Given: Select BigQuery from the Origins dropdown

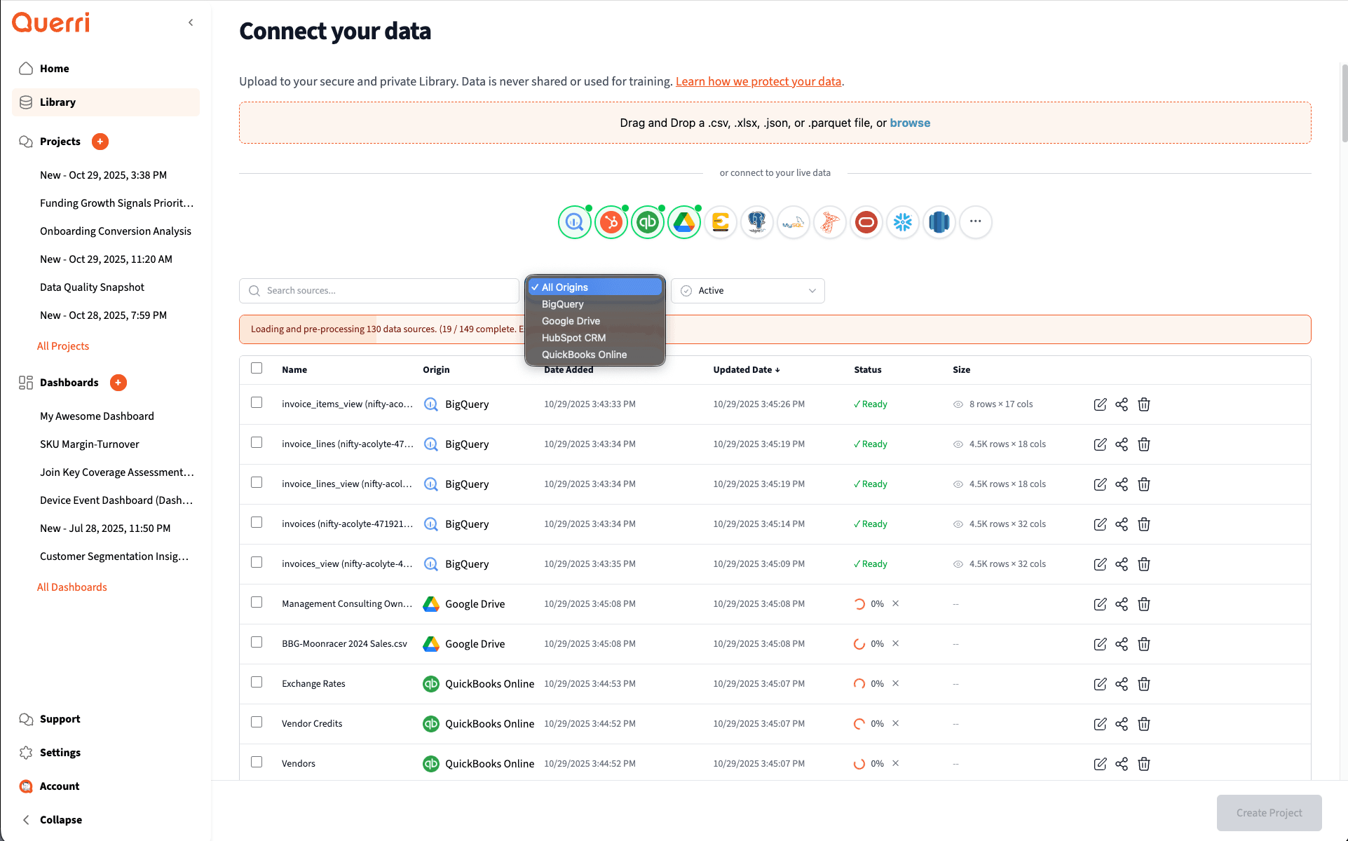Looking at the screenshot, I should point(562,303).
